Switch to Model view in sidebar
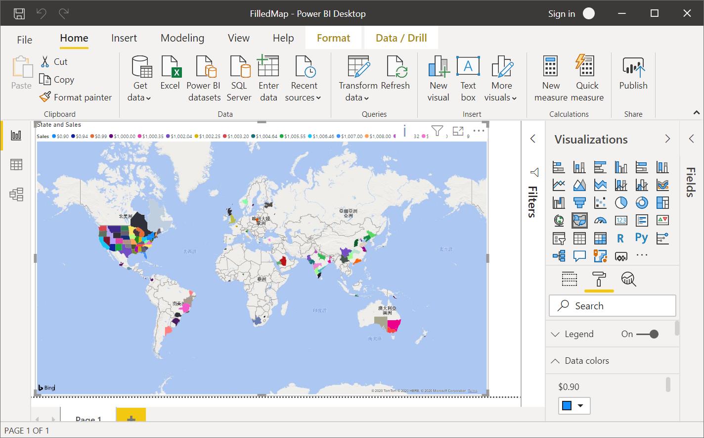 16,195
